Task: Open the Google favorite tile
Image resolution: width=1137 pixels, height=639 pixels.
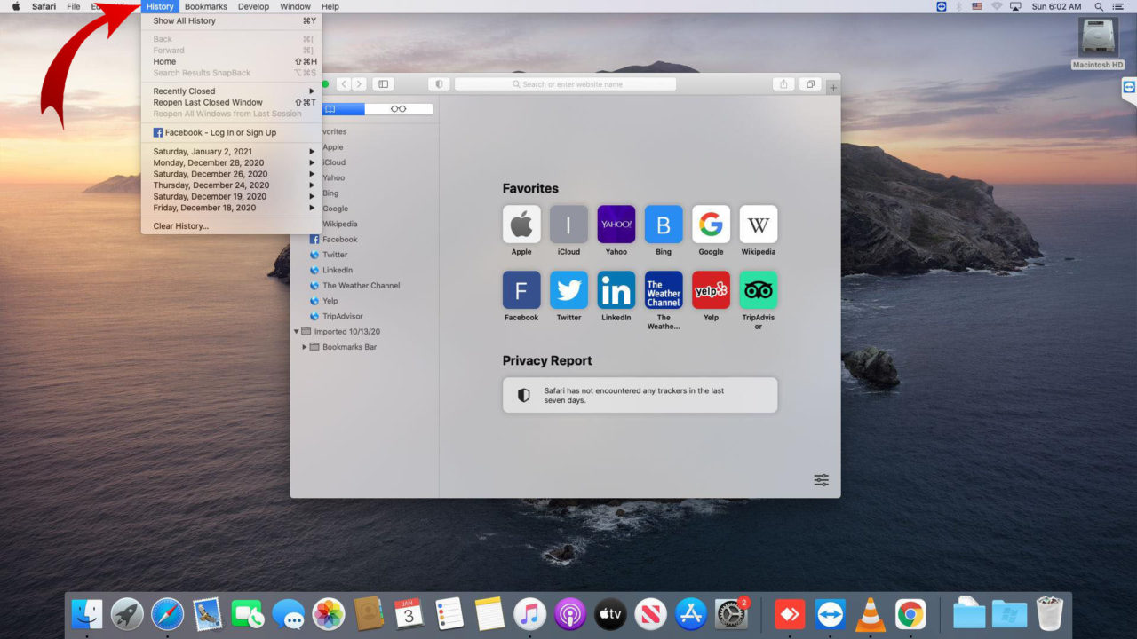Action: pyautogui.click(x=711, y=225)
